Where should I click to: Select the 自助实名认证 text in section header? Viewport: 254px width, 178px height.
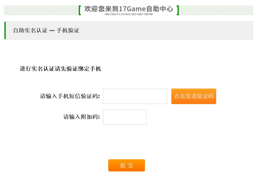30,30
